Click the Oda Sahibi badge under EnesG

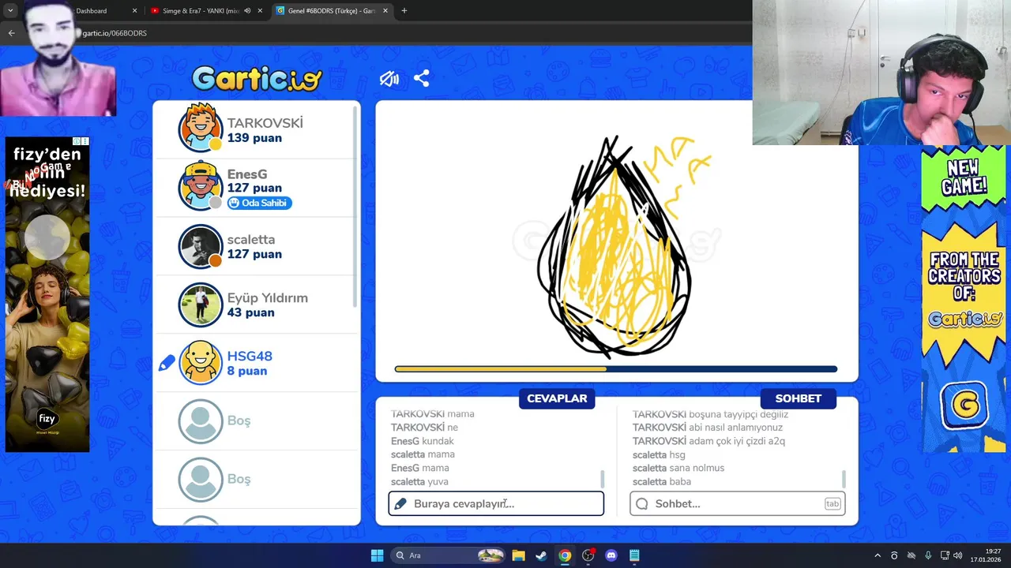[259, 203]
